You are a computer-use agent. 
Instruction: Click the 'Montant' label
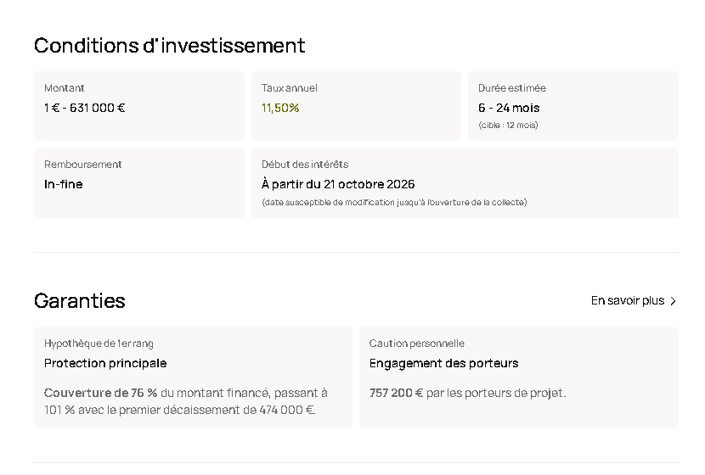(65, 88)
